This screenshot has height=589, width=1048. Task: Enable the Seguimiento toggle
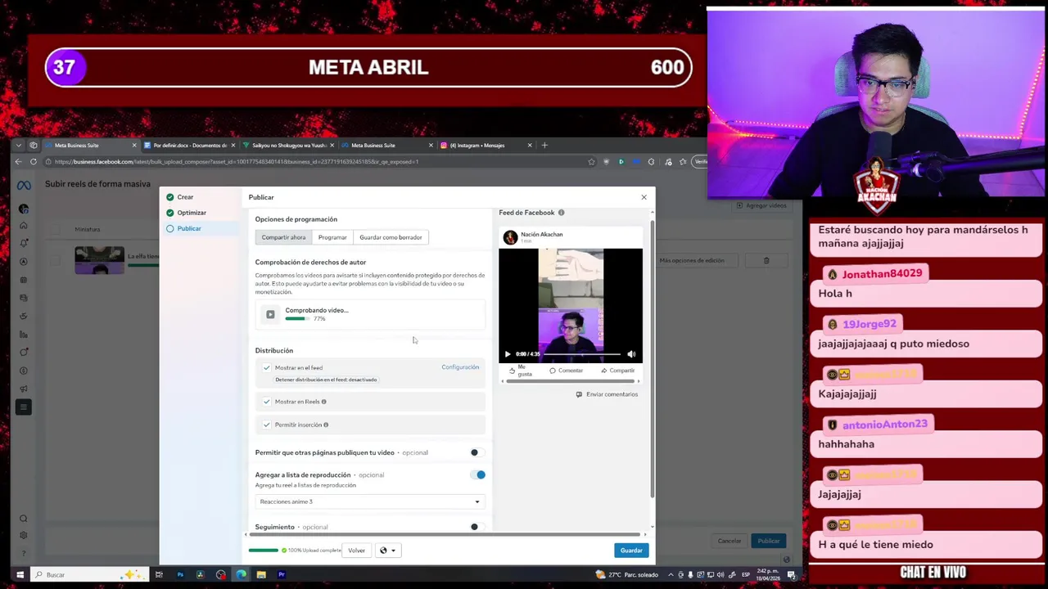(x=477, y=527)
